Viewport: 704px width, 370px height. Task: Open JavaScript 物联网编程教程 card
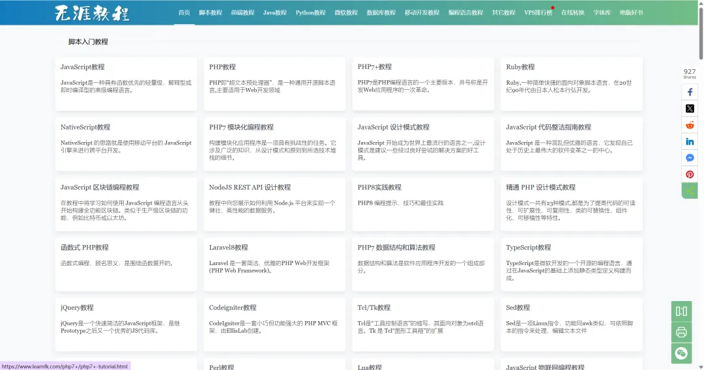point(572,364)
